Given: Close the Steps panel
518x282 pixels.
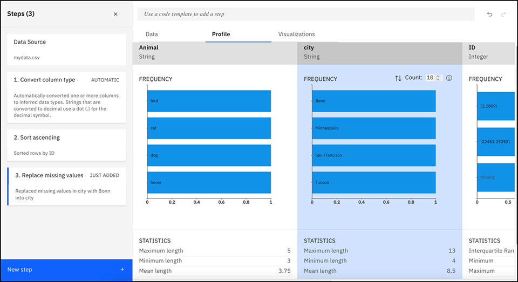Looking at the screenshot, I should coord(115,14).
